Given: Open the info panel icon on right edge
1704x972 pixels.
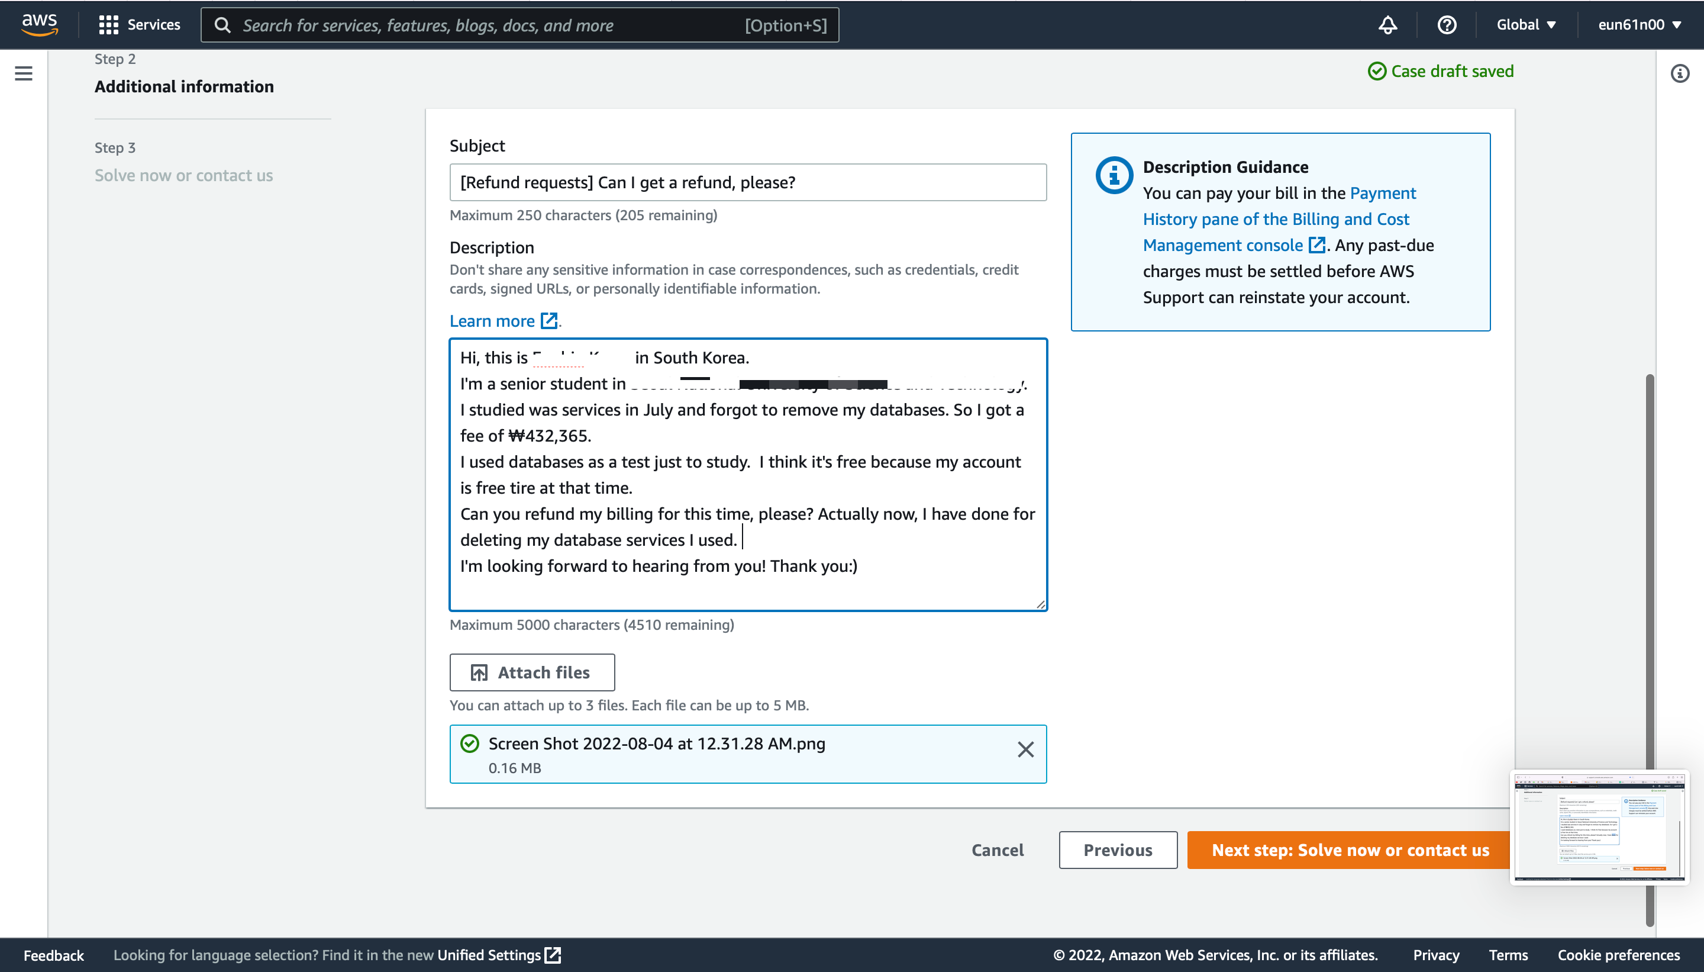Looking at the screenshot, I should pos(1679,73).
